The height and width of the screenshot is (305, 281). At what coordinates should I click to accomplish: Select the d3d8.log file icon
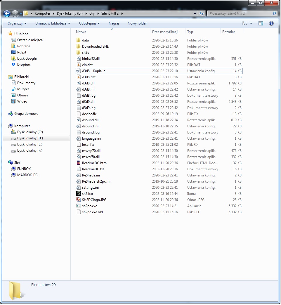tap(79, 96)
